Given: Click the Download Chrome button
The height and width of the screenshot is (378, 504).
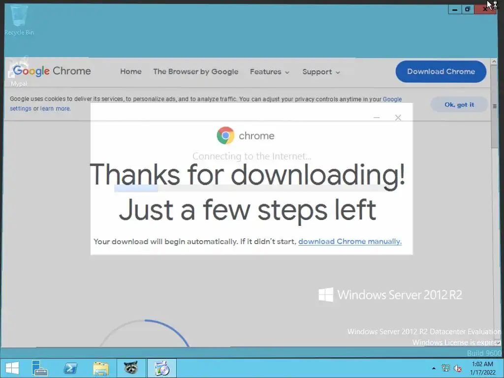Looking at the screenshot, I should (441, 71).
